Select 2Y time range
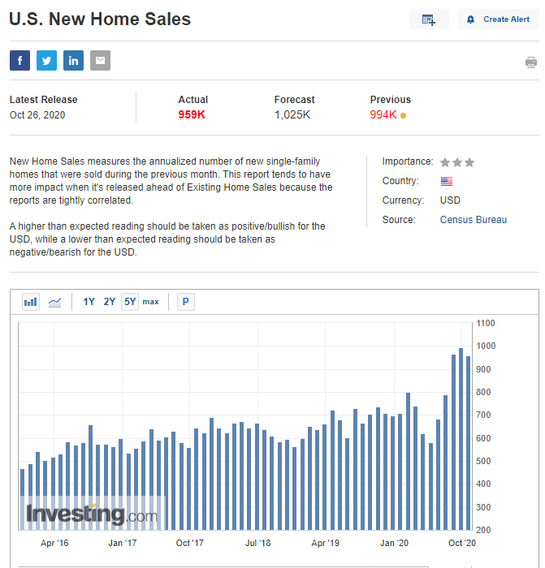545x568 pixels. pos(110,302)
